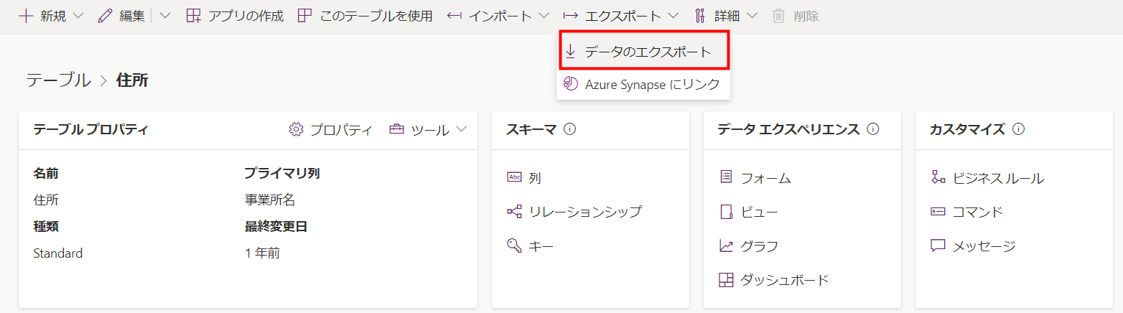Click the Standard type value
This screenshot has height=313, width=1123.
coord(57,253)
